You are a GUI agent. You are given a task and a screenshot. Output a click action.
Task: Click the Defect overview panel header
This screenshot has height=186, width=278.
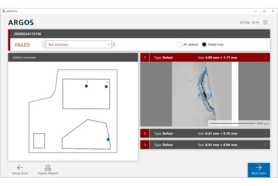pyautogui.click(x=73, y=57)
